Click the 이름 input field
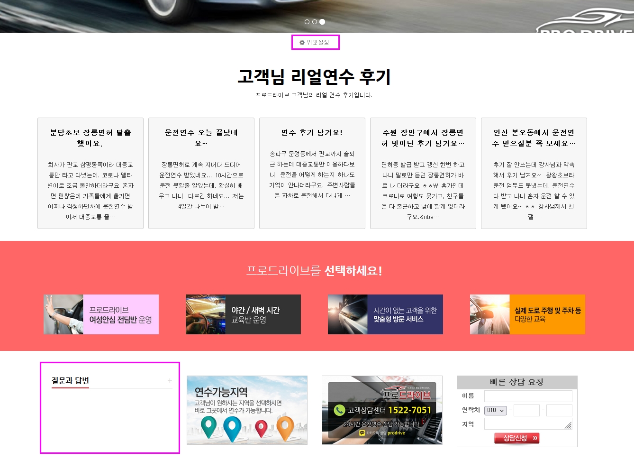The image size is (634, 469). coord(528,396)
